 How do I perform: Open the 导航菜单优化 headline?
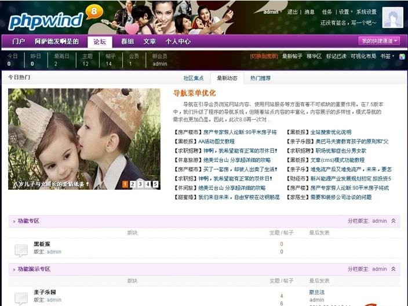point(194,93)
